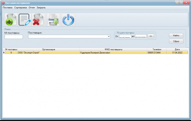Open the Отчет menu
This screenshot has width=191, height=121.
(x=32, y=8)
